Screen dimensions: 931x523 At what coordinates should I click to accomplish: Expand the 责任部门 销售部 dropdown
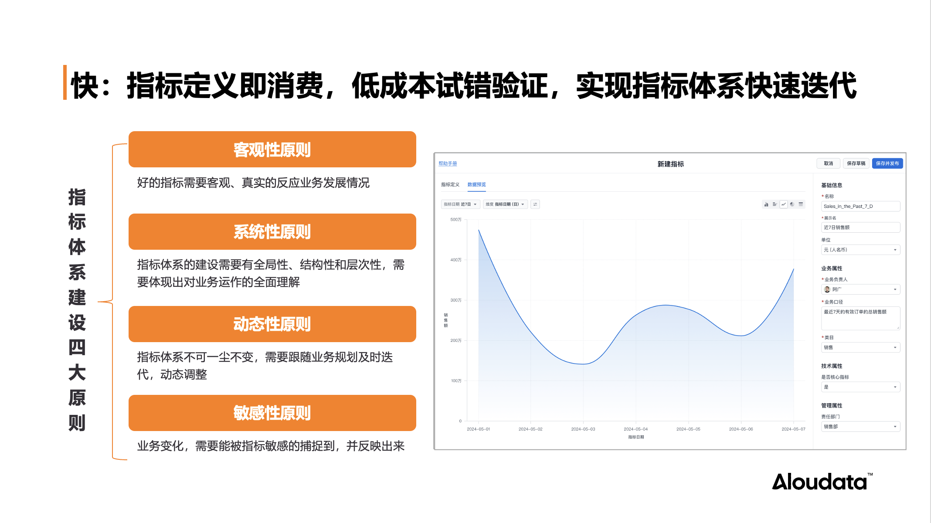tap(860, 427)
